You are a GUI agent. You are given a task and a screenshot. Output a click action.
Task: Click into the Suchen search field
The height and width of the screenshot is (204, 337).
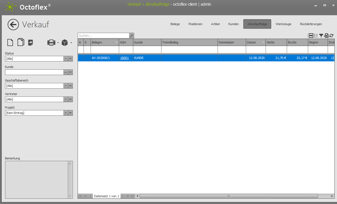click(103, 36)
